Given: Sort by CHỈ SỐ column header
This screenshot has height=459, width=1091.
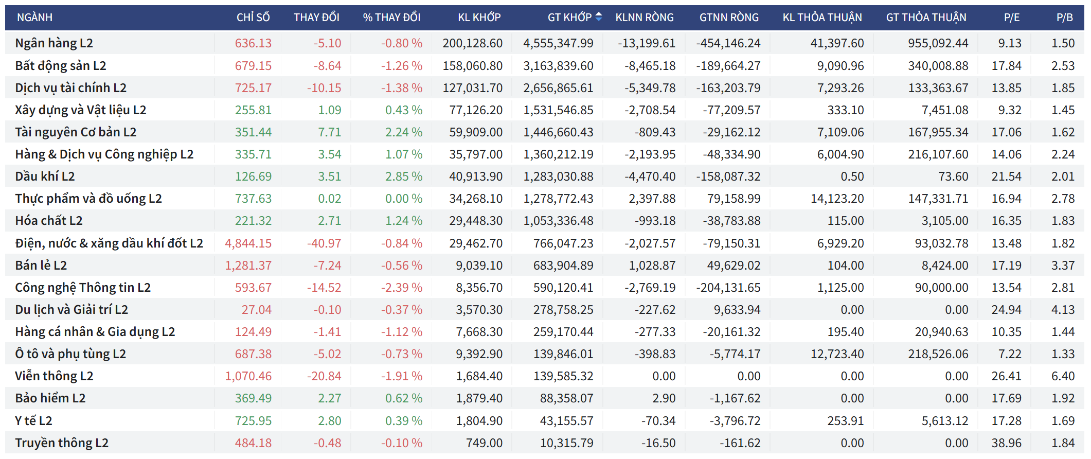Looking at the screenshot, I should click(x=253, y=17).
